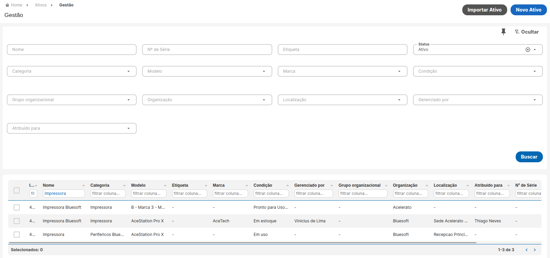The width and height of the screenshot is (550, 258).
Task: Sort by the Marca column arrow
Action: (x=247, y=185)
